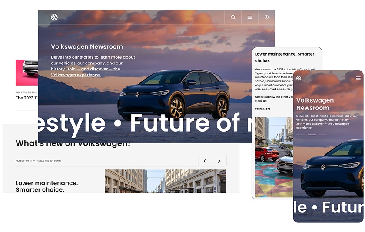Open the hamburger menu in desktop header
This screenshot has width=365, height=232.
click(x=250, y=17)
